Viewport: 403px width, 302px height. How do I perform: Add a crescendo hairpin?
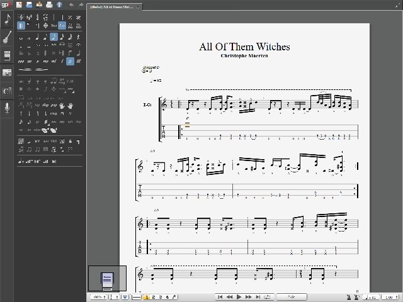(x=25, y=69)
